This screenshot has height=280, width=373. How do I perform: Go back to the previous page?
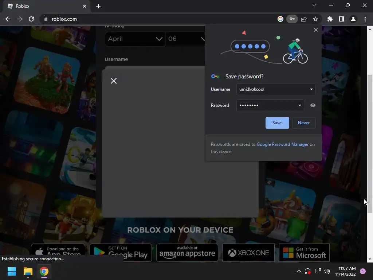[x=8, y=19]
